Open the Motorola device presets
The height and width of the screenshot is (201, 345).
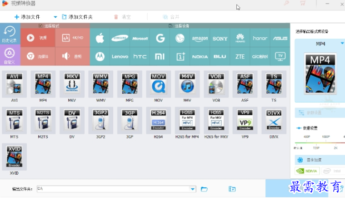[100, 56]
